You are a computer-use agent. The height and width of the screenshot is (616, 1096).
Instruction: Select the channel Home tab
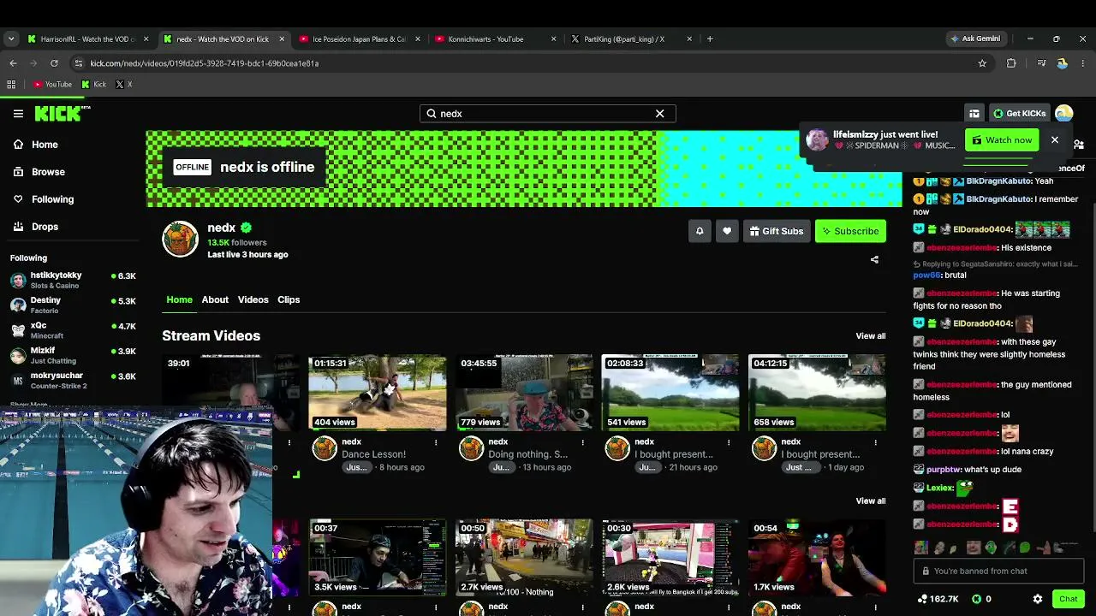pyautogui.click(x=179, y=299)
